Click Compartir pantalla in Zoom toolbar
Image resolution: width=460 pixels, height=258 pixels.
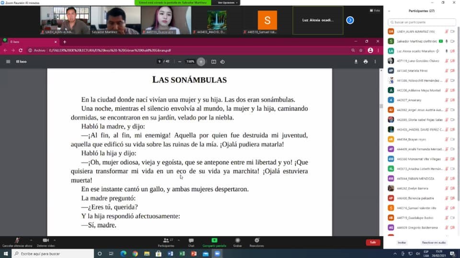click(215, 243)
